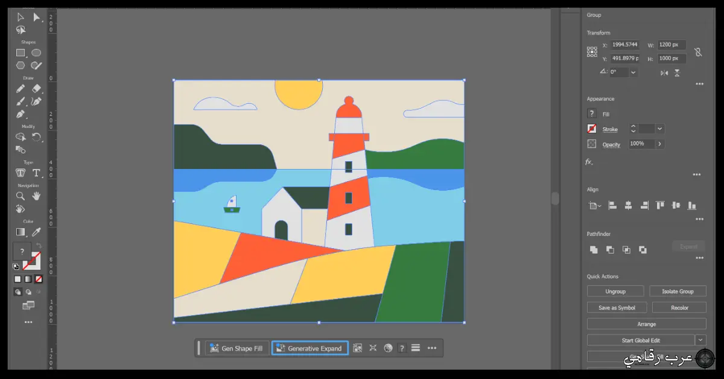Select the Type tool
The image size is (724, 379).
click(36, 173)
